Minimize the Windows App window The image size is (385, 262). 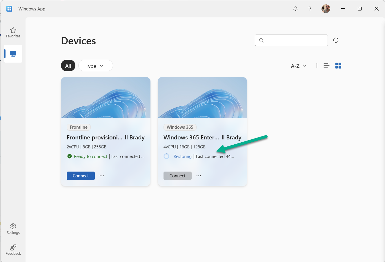pyautogui.click(x=343, y=9)
